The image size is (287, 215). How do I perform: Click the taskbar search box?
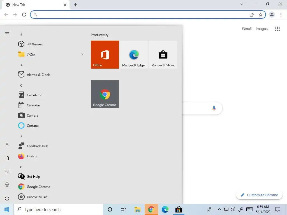click(58, 209)
